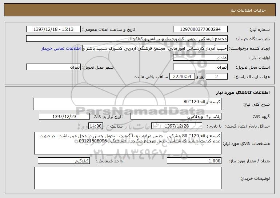Select the اولویت نیاز field عادی
Screen dimensions: 280x198
point(200,58)
